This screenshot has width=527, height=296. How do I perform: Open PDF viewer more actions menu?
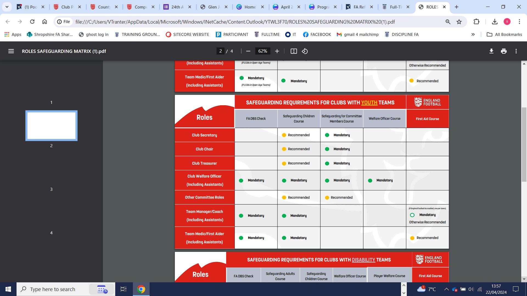(x=516, y=51)
